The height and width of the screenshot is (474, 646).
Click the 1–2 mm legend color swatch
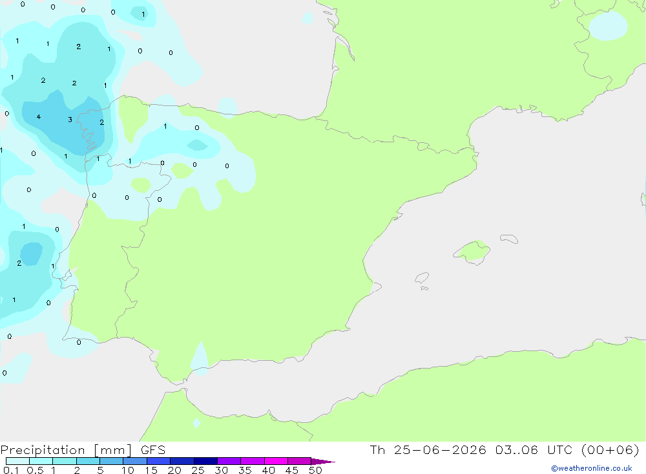coord(65,461)
